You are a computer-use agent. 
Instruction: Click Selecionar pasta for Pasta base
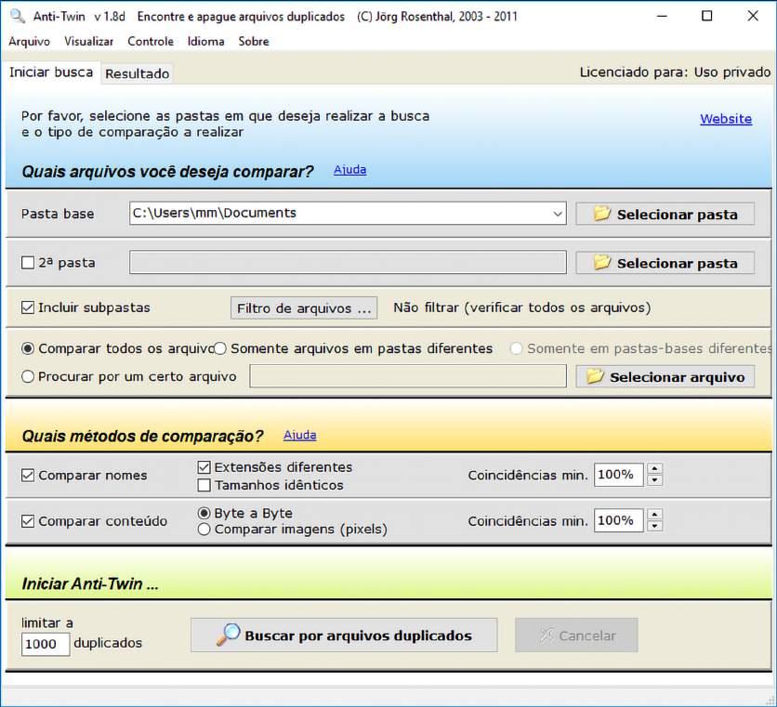tap(665, 214)
